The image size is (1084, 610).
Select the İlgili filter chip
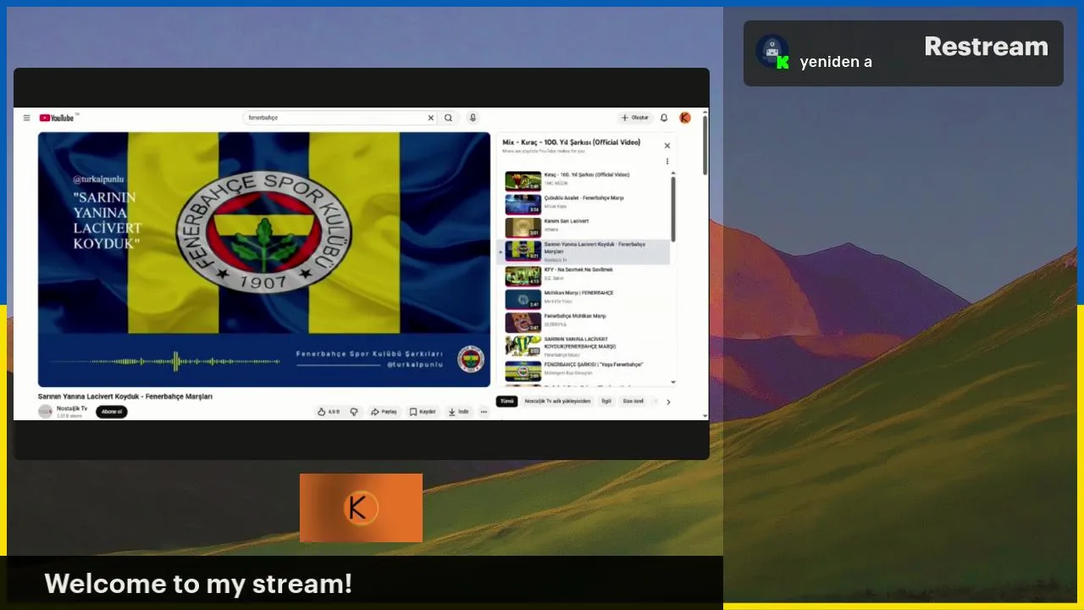[606, 402]
